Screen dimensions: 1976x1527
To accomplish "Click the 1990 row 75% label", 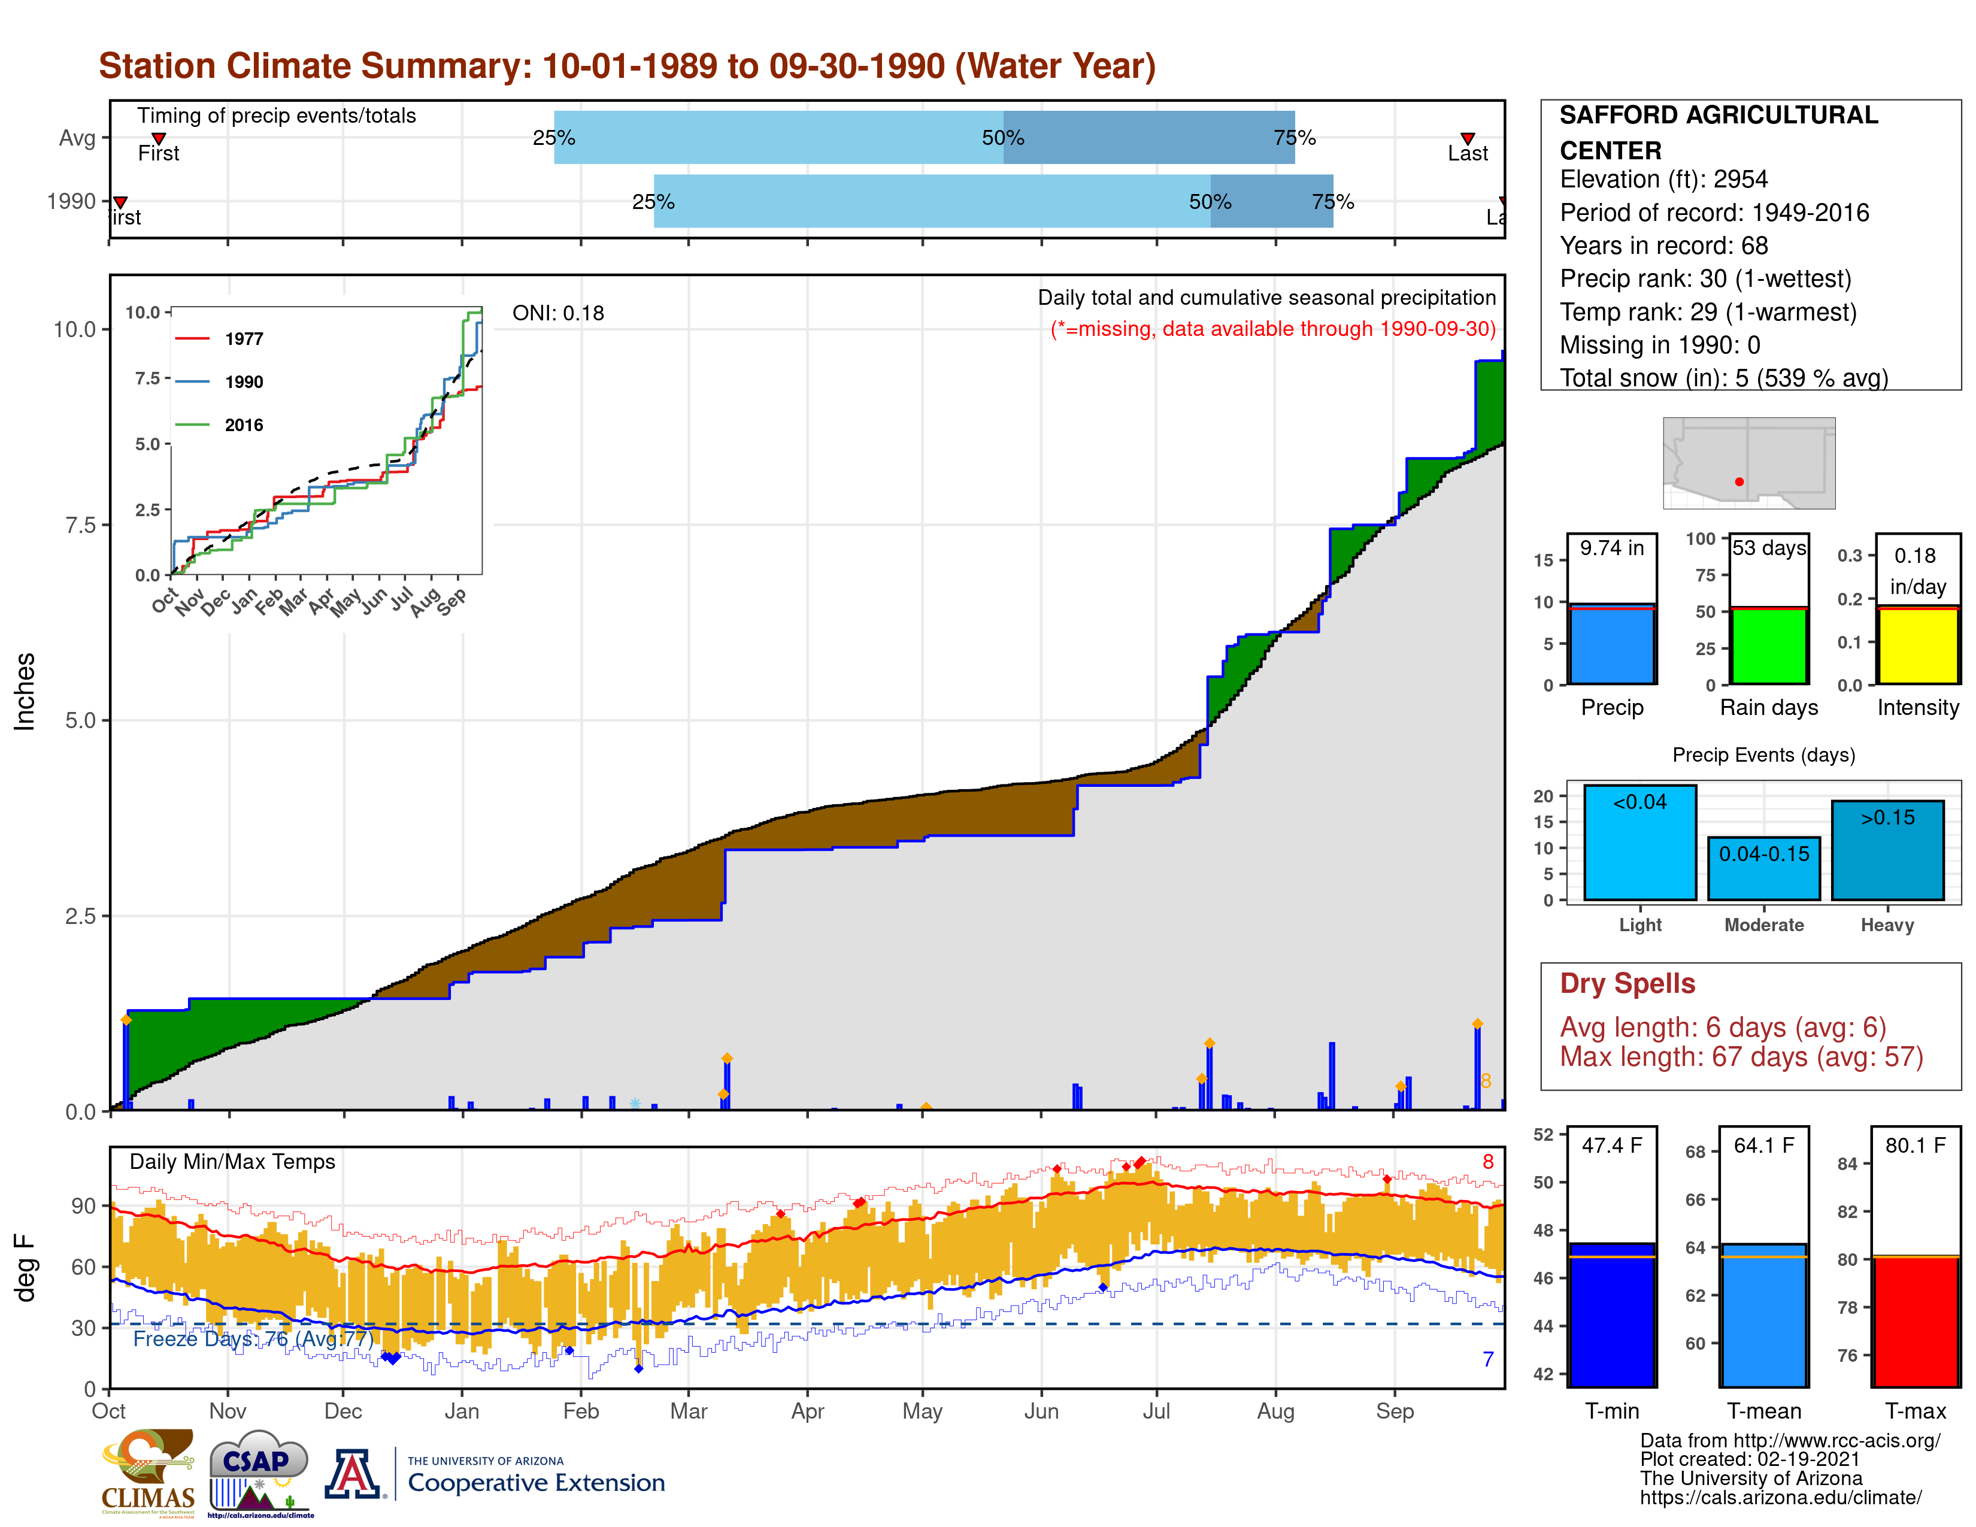I will point(1333,202).
